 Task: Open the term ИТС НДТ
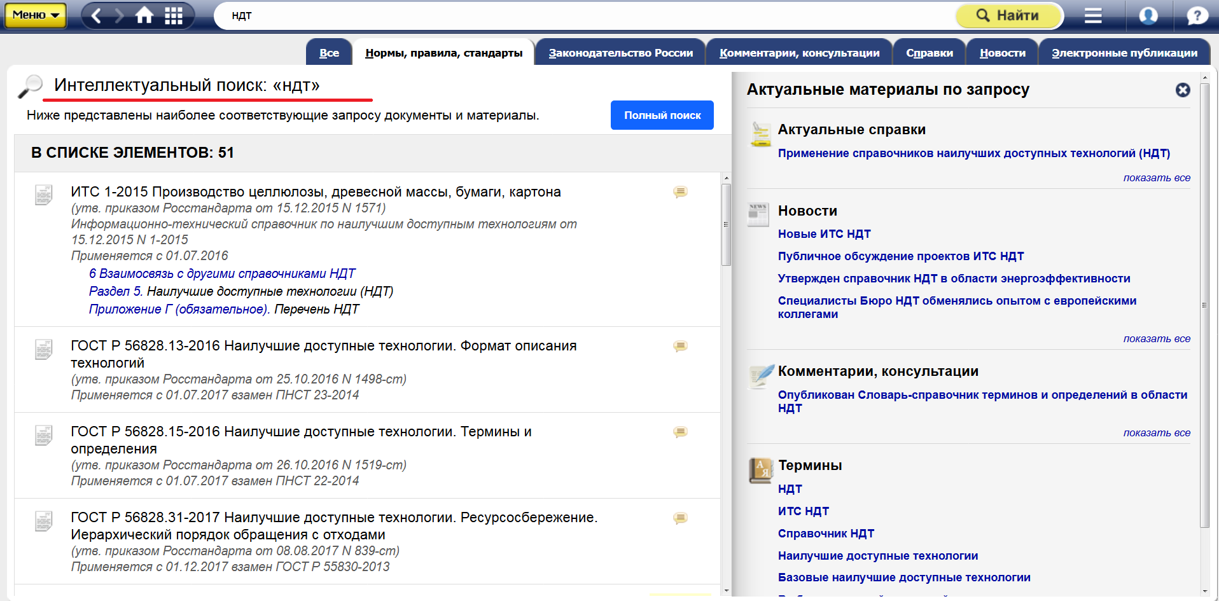803,511
